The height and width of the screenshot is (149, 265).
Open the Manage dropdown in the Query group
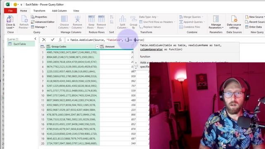tap(39, 27)
